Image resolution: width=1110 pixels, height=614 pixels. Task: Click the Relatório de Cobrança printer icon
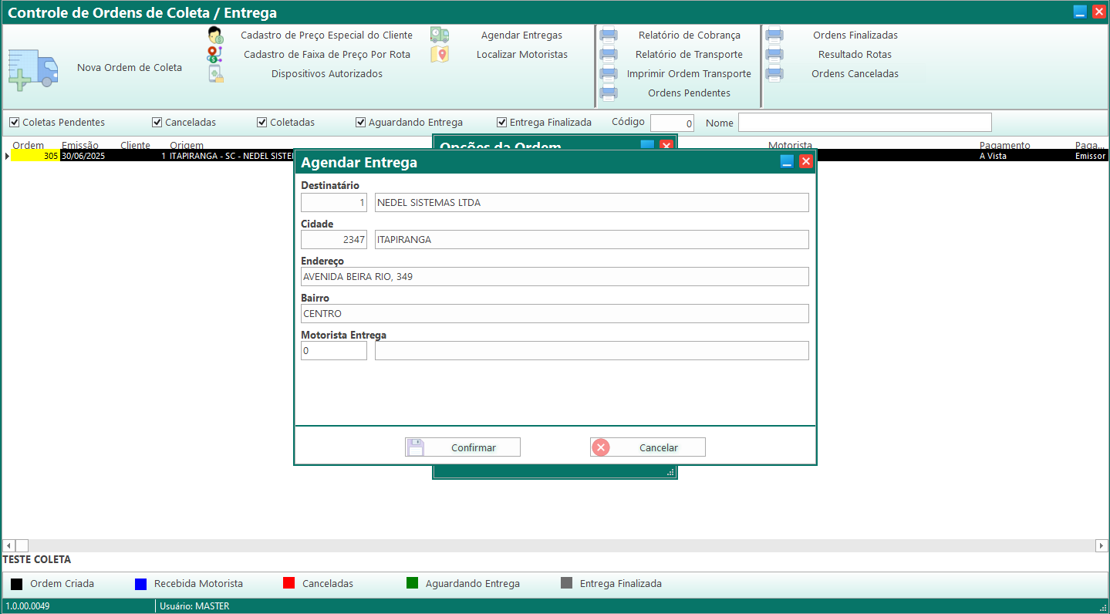609,35
